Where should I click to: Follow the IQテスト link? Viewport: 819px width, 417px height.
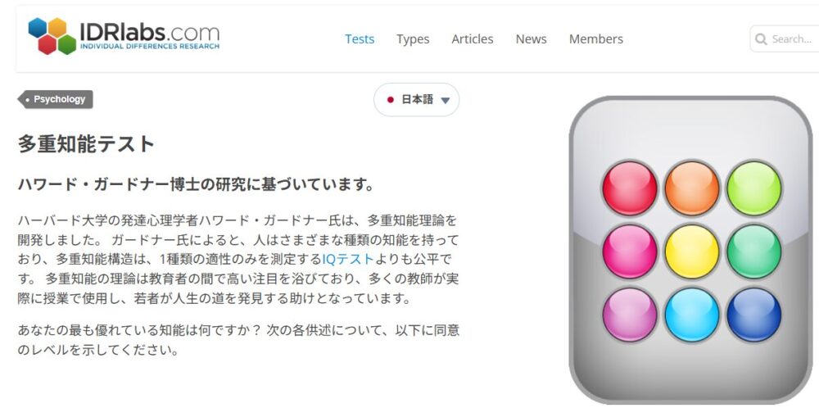(348, 259)
